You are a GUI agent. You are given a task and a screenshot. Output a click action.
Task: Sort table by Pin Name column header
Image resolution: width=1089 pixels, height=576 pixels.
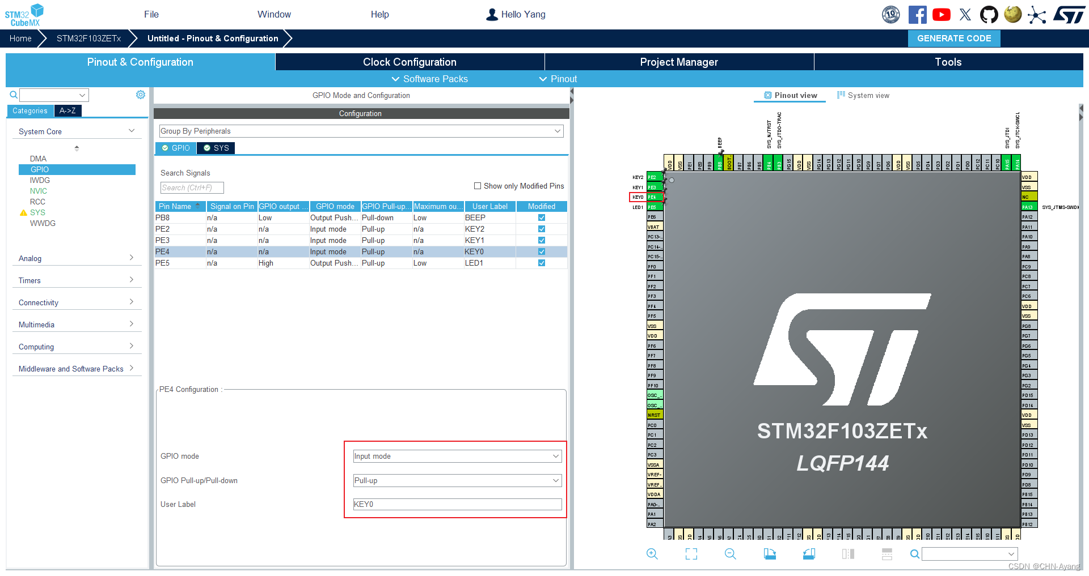pos(180,206)
